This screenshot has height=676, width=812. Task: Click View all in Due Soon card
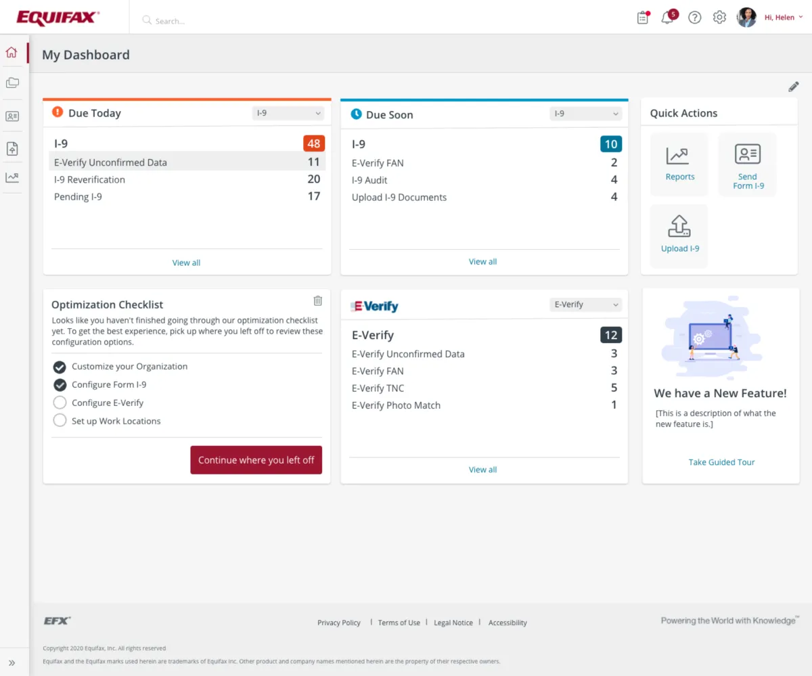(483, 261)
